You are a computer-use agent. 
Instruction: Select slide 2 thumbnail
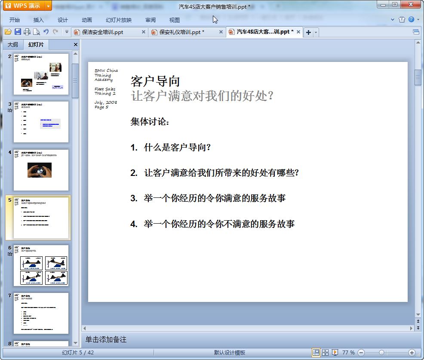(41, 74)
